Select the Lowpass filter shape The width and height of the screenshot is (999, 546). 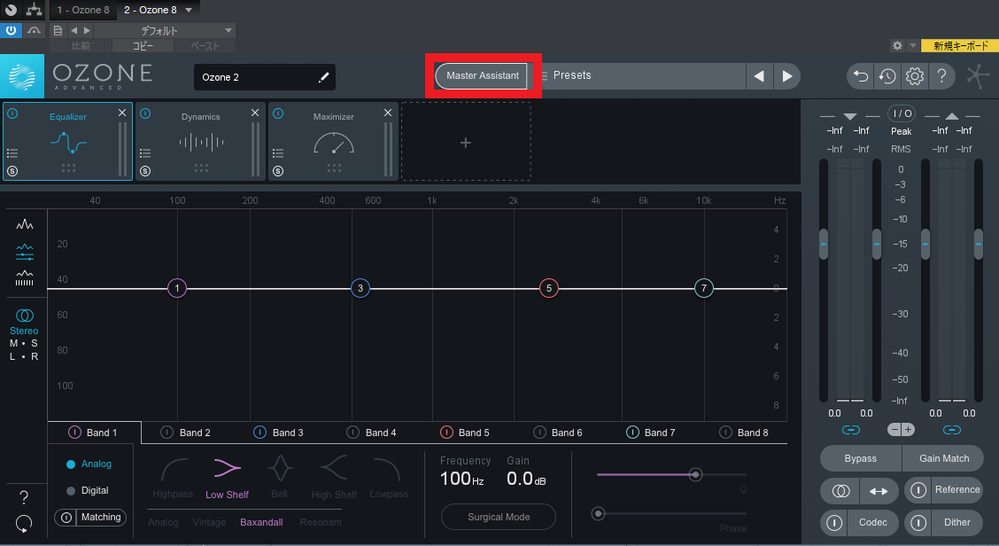pyautogui.click(x=389, y=477)
